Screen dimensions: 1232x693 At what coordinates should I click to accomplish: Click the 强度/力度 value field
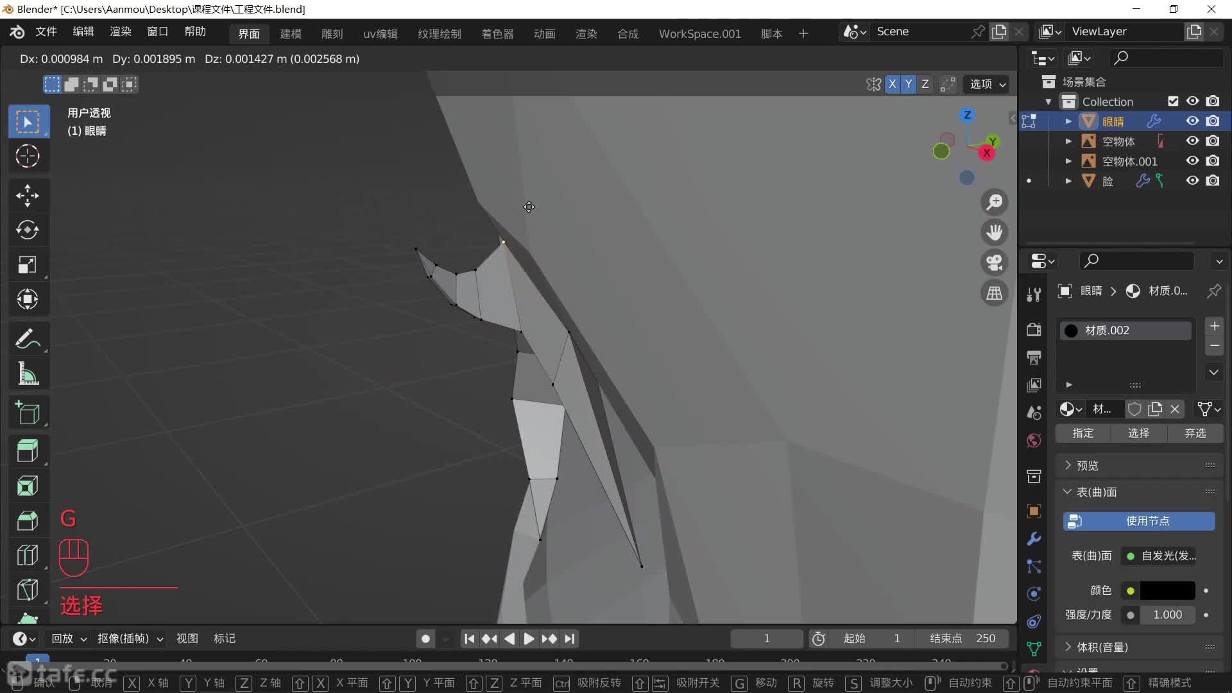[x=1167, y=615]
